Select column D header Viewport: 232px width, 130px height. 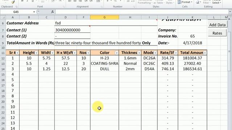coord(66,17)
